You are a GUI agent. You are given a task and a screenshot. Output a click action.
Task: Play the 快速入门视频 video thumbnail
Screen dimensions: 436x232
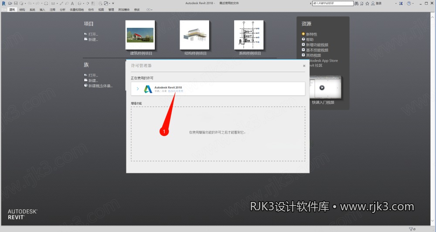pyautogui.click(x=322, y=88)
